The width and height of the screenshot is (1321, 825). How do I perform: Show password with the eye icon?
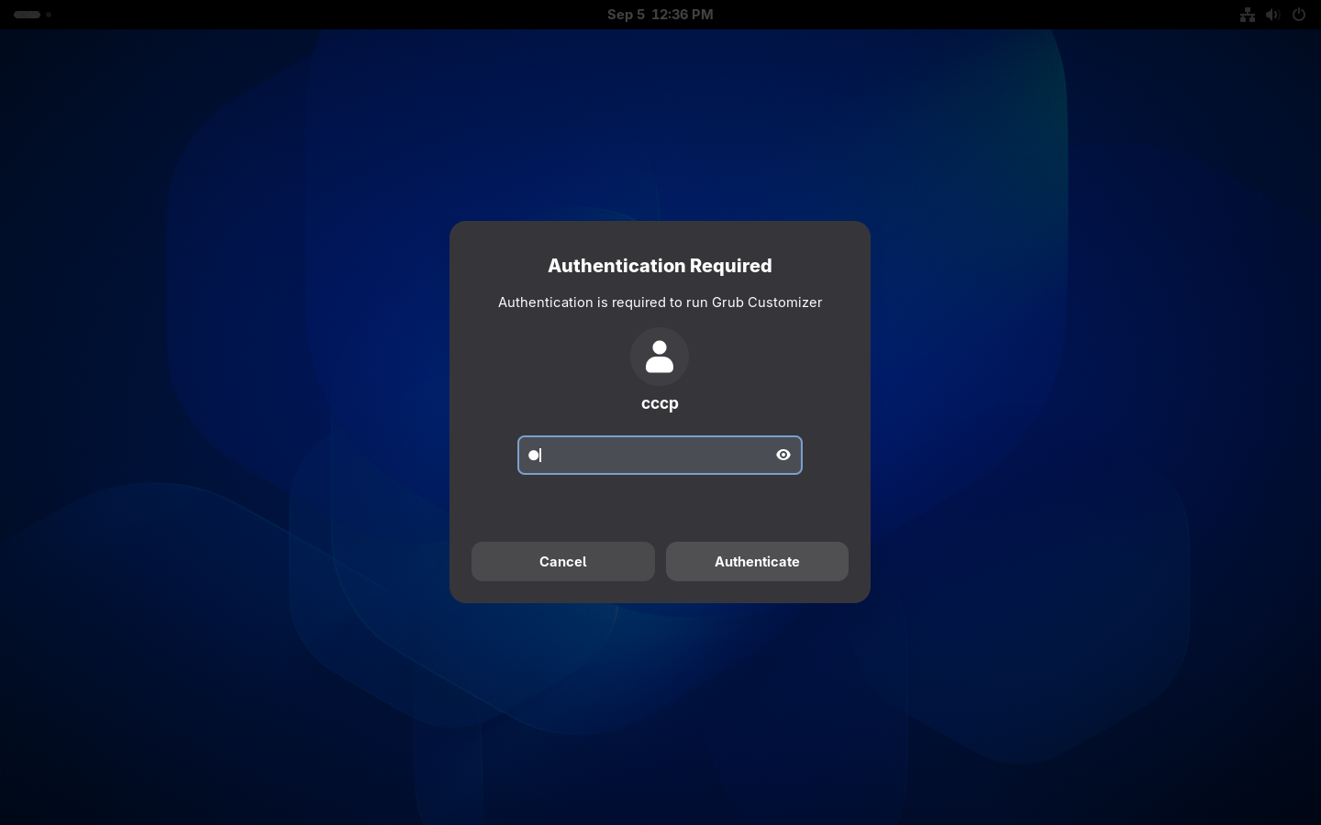tap(783, 455)
